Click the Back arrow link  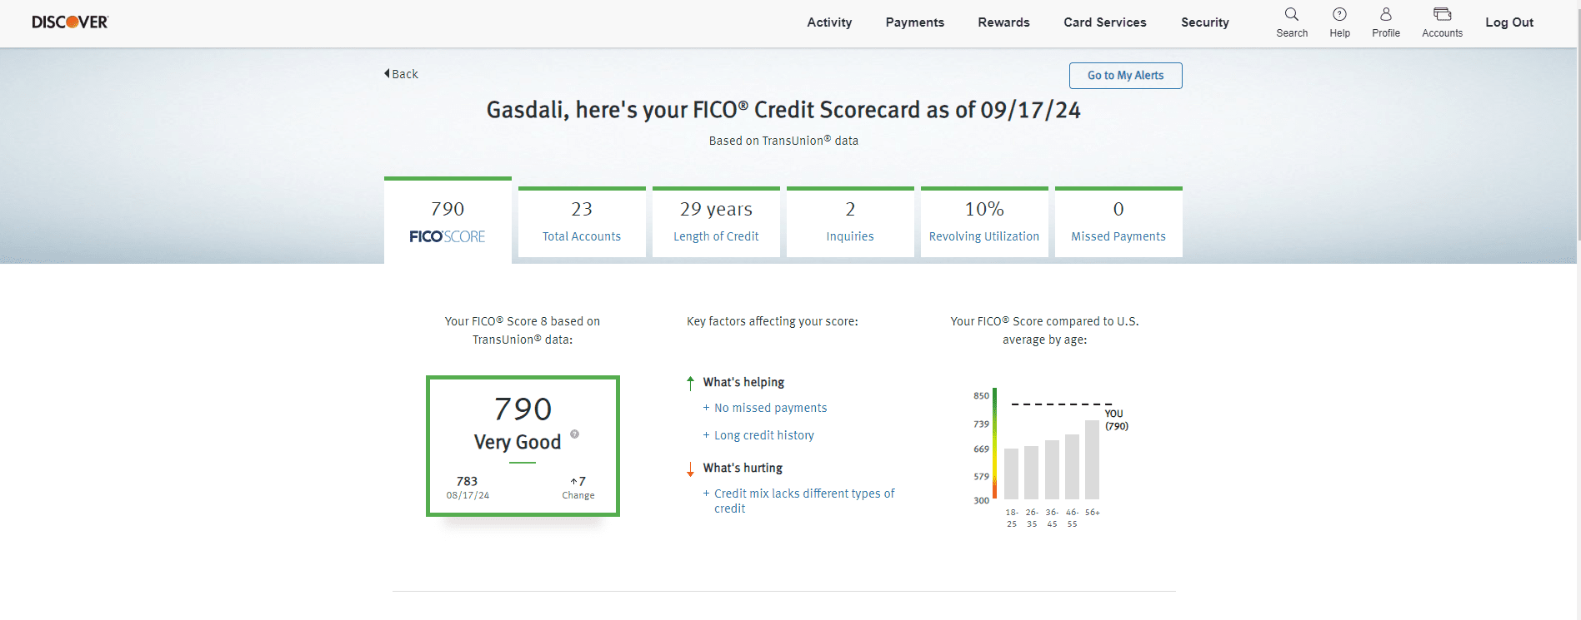[401, 74]
